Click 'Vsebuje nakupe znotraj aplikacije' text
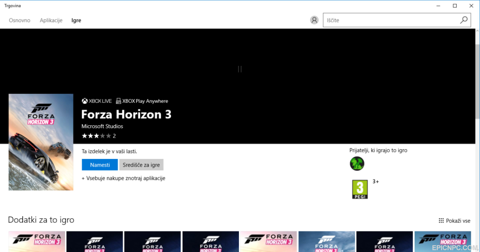This screenshot has width=480, height=252. [x=126, y=178]
